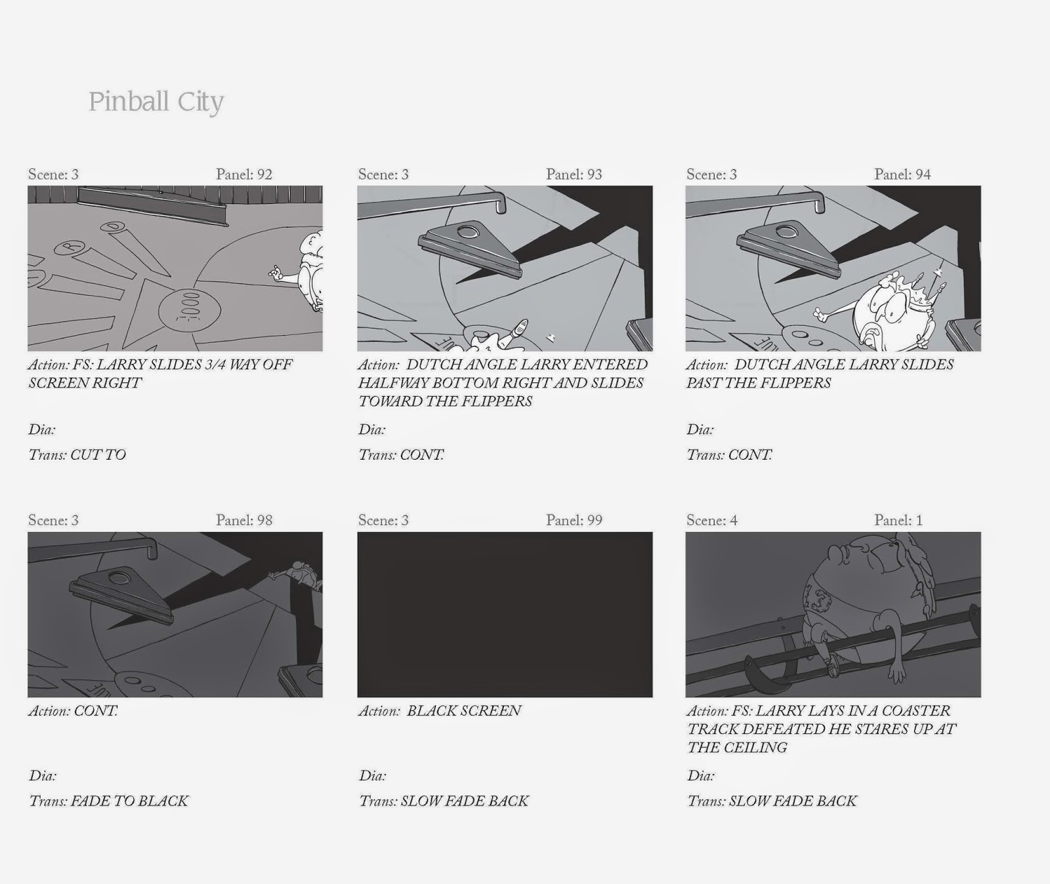The image size is (1050, 884).
Task: Select the Panel 94 storyboard thumbnail
Action: click(x=833, y=268)
